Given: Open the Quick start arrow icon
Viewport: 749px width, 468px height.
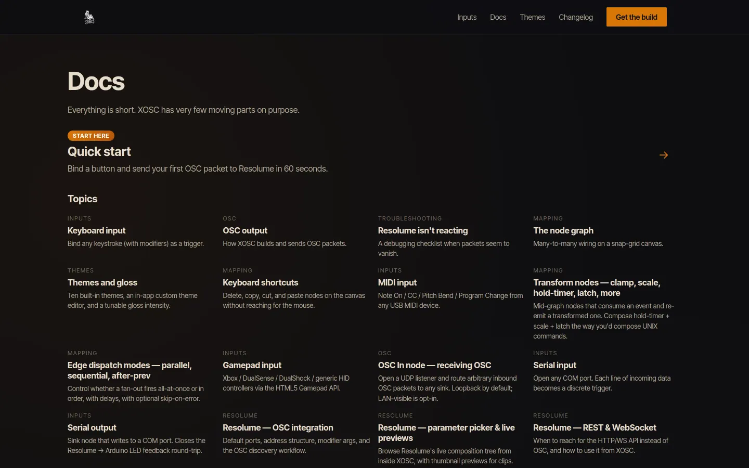Looking at the screenshot, I should [664, 155].
